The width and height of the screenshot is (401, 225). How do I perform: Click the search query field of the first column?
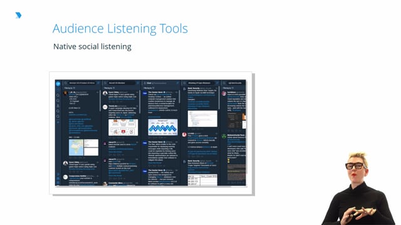(82, 83)
